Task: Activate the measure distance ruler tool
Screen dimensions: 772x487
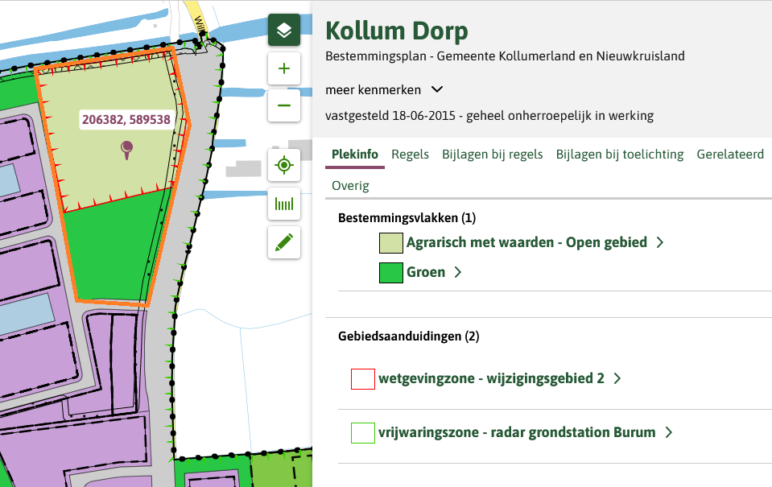Action: pyautogui.click(x=284, y=204)
